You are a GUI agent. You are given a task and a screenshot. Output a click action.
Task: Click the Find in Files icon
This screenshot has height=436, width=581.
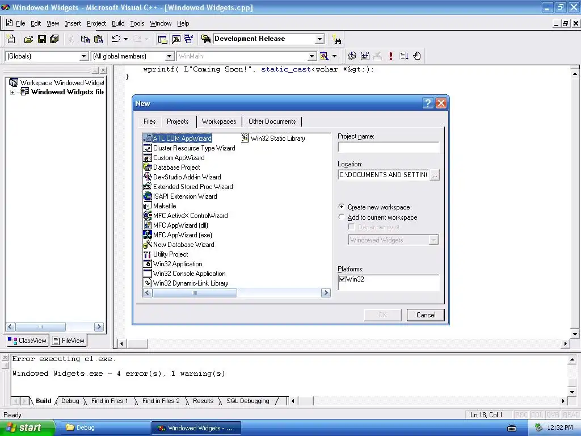click(x=205, y=39)
